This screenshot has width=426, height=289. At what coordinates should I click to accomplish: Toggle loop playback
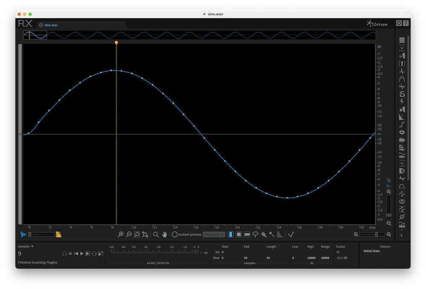(94, 254)
